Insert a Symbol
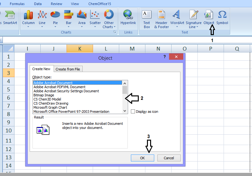Viewport: 252px width, 176px height. click(x=222, y=17)
